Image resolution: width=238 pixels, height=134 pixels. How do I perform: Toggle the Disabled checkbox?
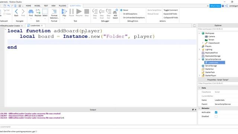pos(216,117)
